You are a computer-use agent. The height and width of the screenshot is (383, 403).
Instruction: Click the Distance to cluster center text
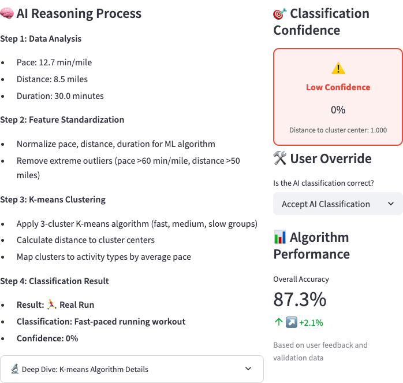point(338,130)
